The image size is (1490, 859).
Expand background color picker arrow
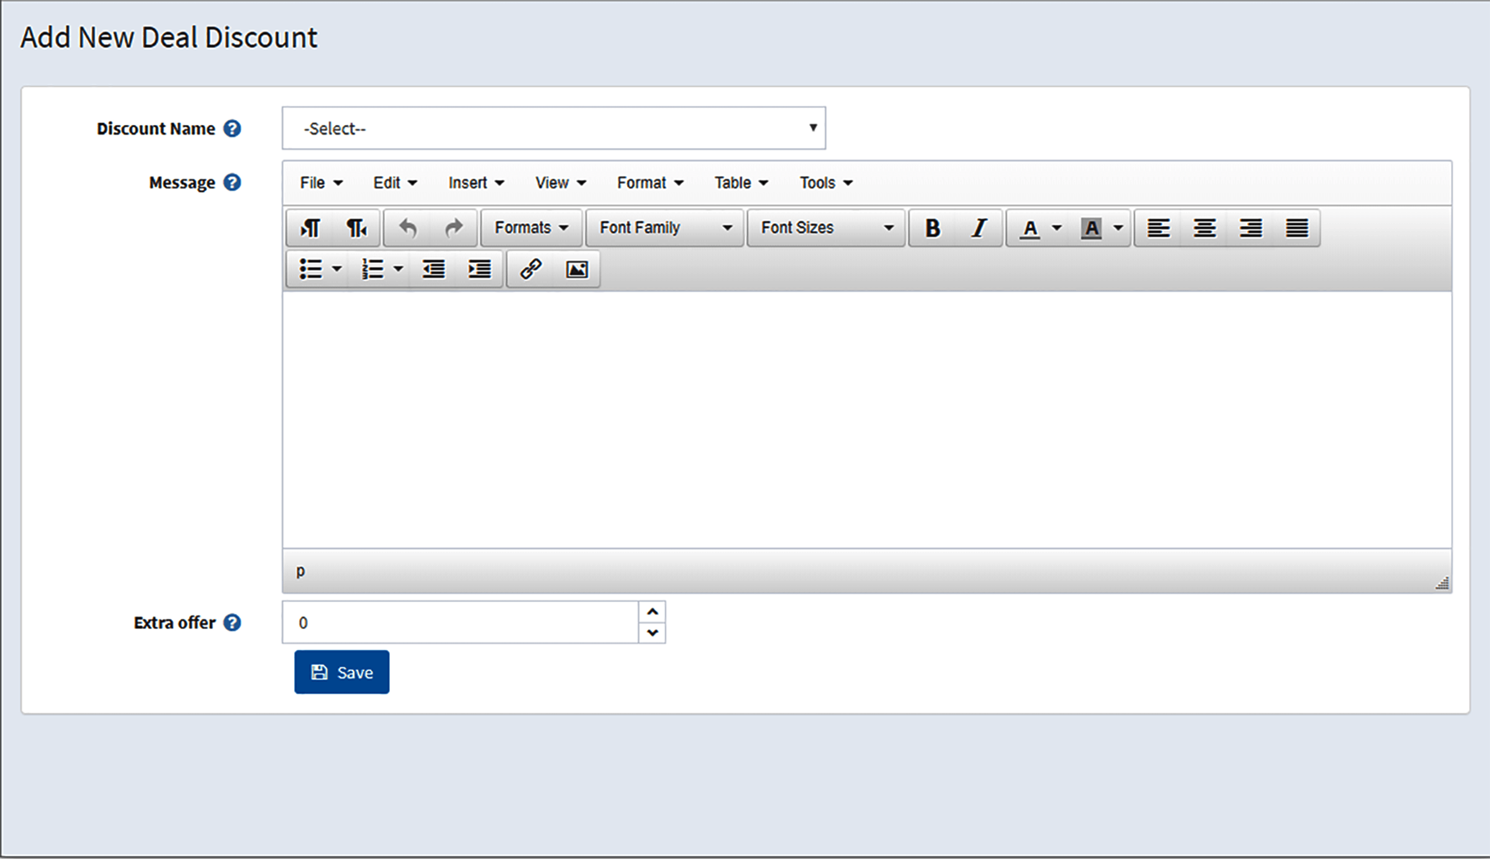click(x=1118, y=228)
